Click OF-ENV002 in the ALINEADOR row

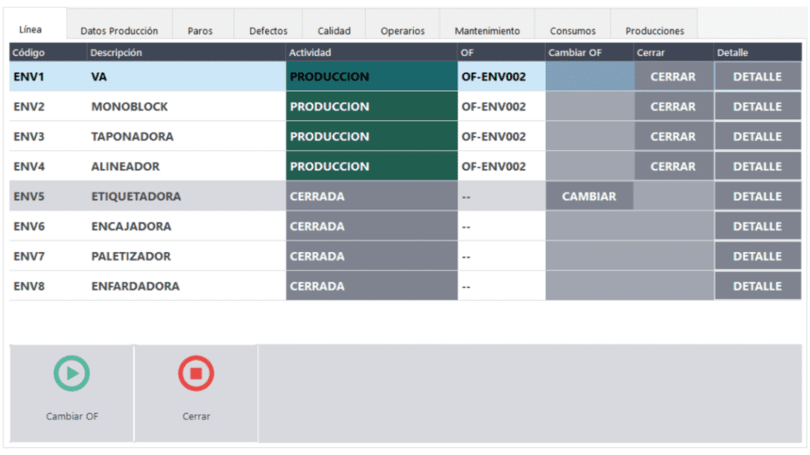(x=501, y=166)
